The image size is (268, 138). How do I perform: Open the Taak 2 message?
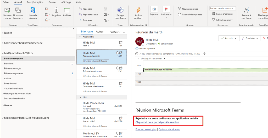tap(102, 44)
